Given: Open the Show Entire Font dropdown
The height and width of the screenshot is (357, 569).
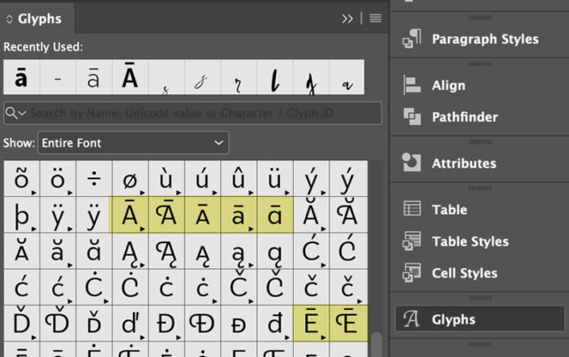Looking at the screenshot, I should coord(133,143).
